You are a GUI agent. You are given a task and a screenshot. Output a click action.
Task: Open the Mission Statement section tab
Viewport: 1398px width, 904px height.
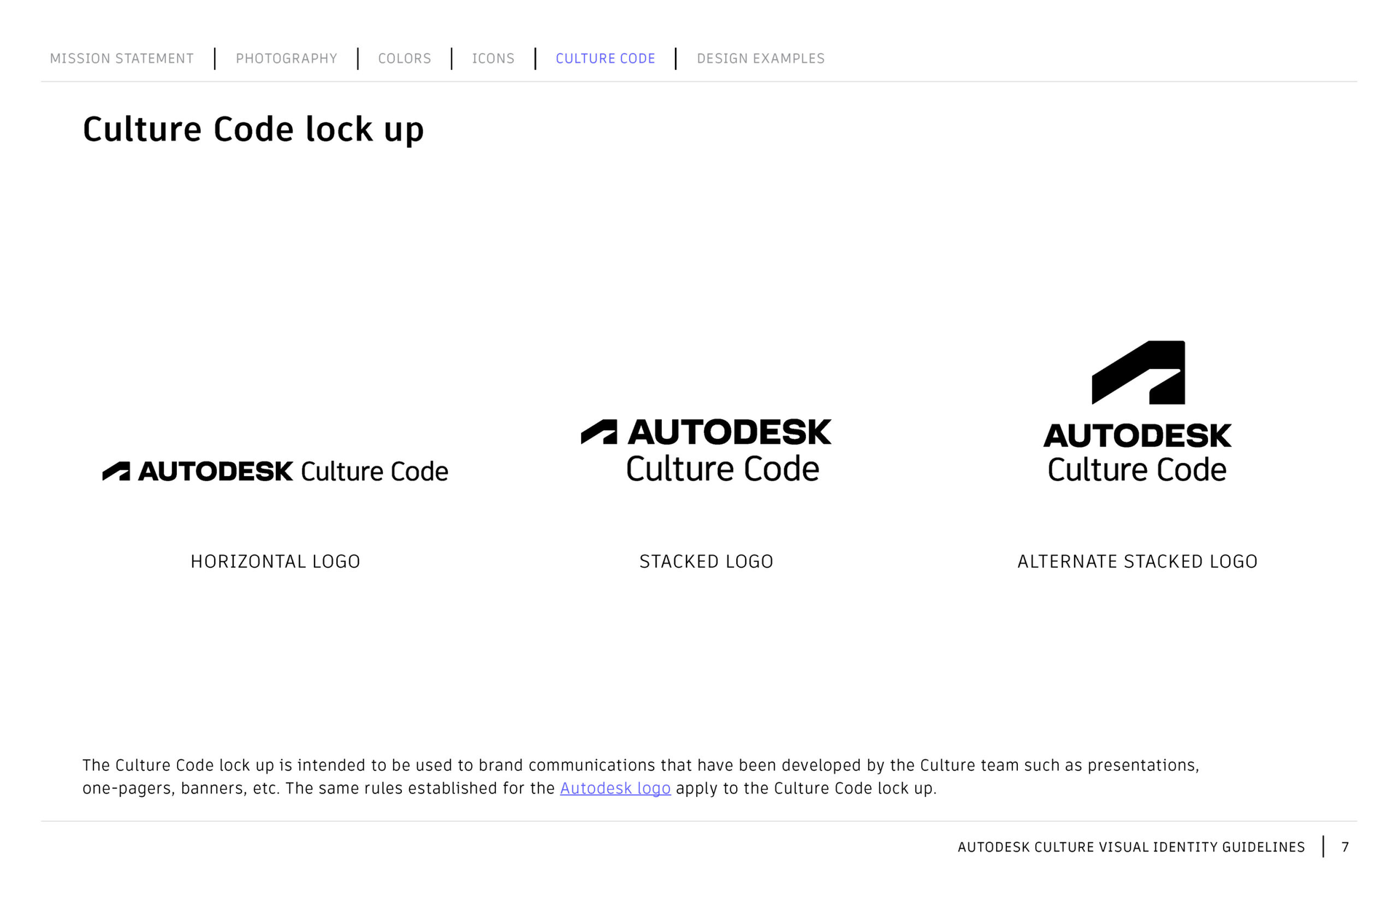pyautogui.click(x=122, y=58)
